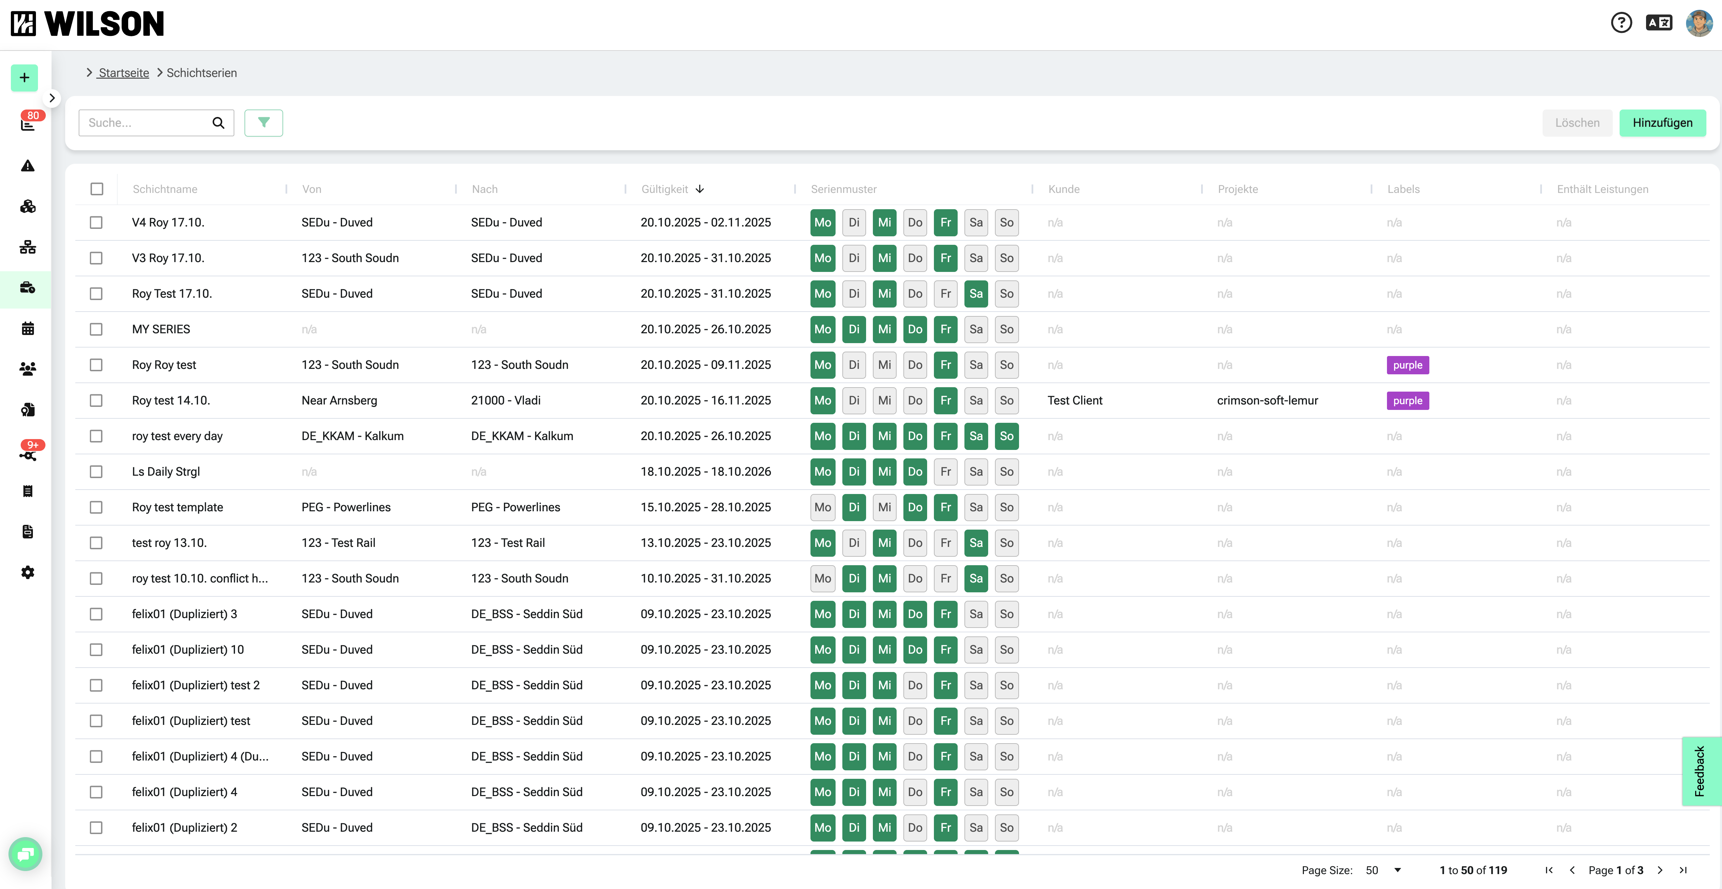
Task: Click the green plus icon in sidebar
Action: pos(25,78)
